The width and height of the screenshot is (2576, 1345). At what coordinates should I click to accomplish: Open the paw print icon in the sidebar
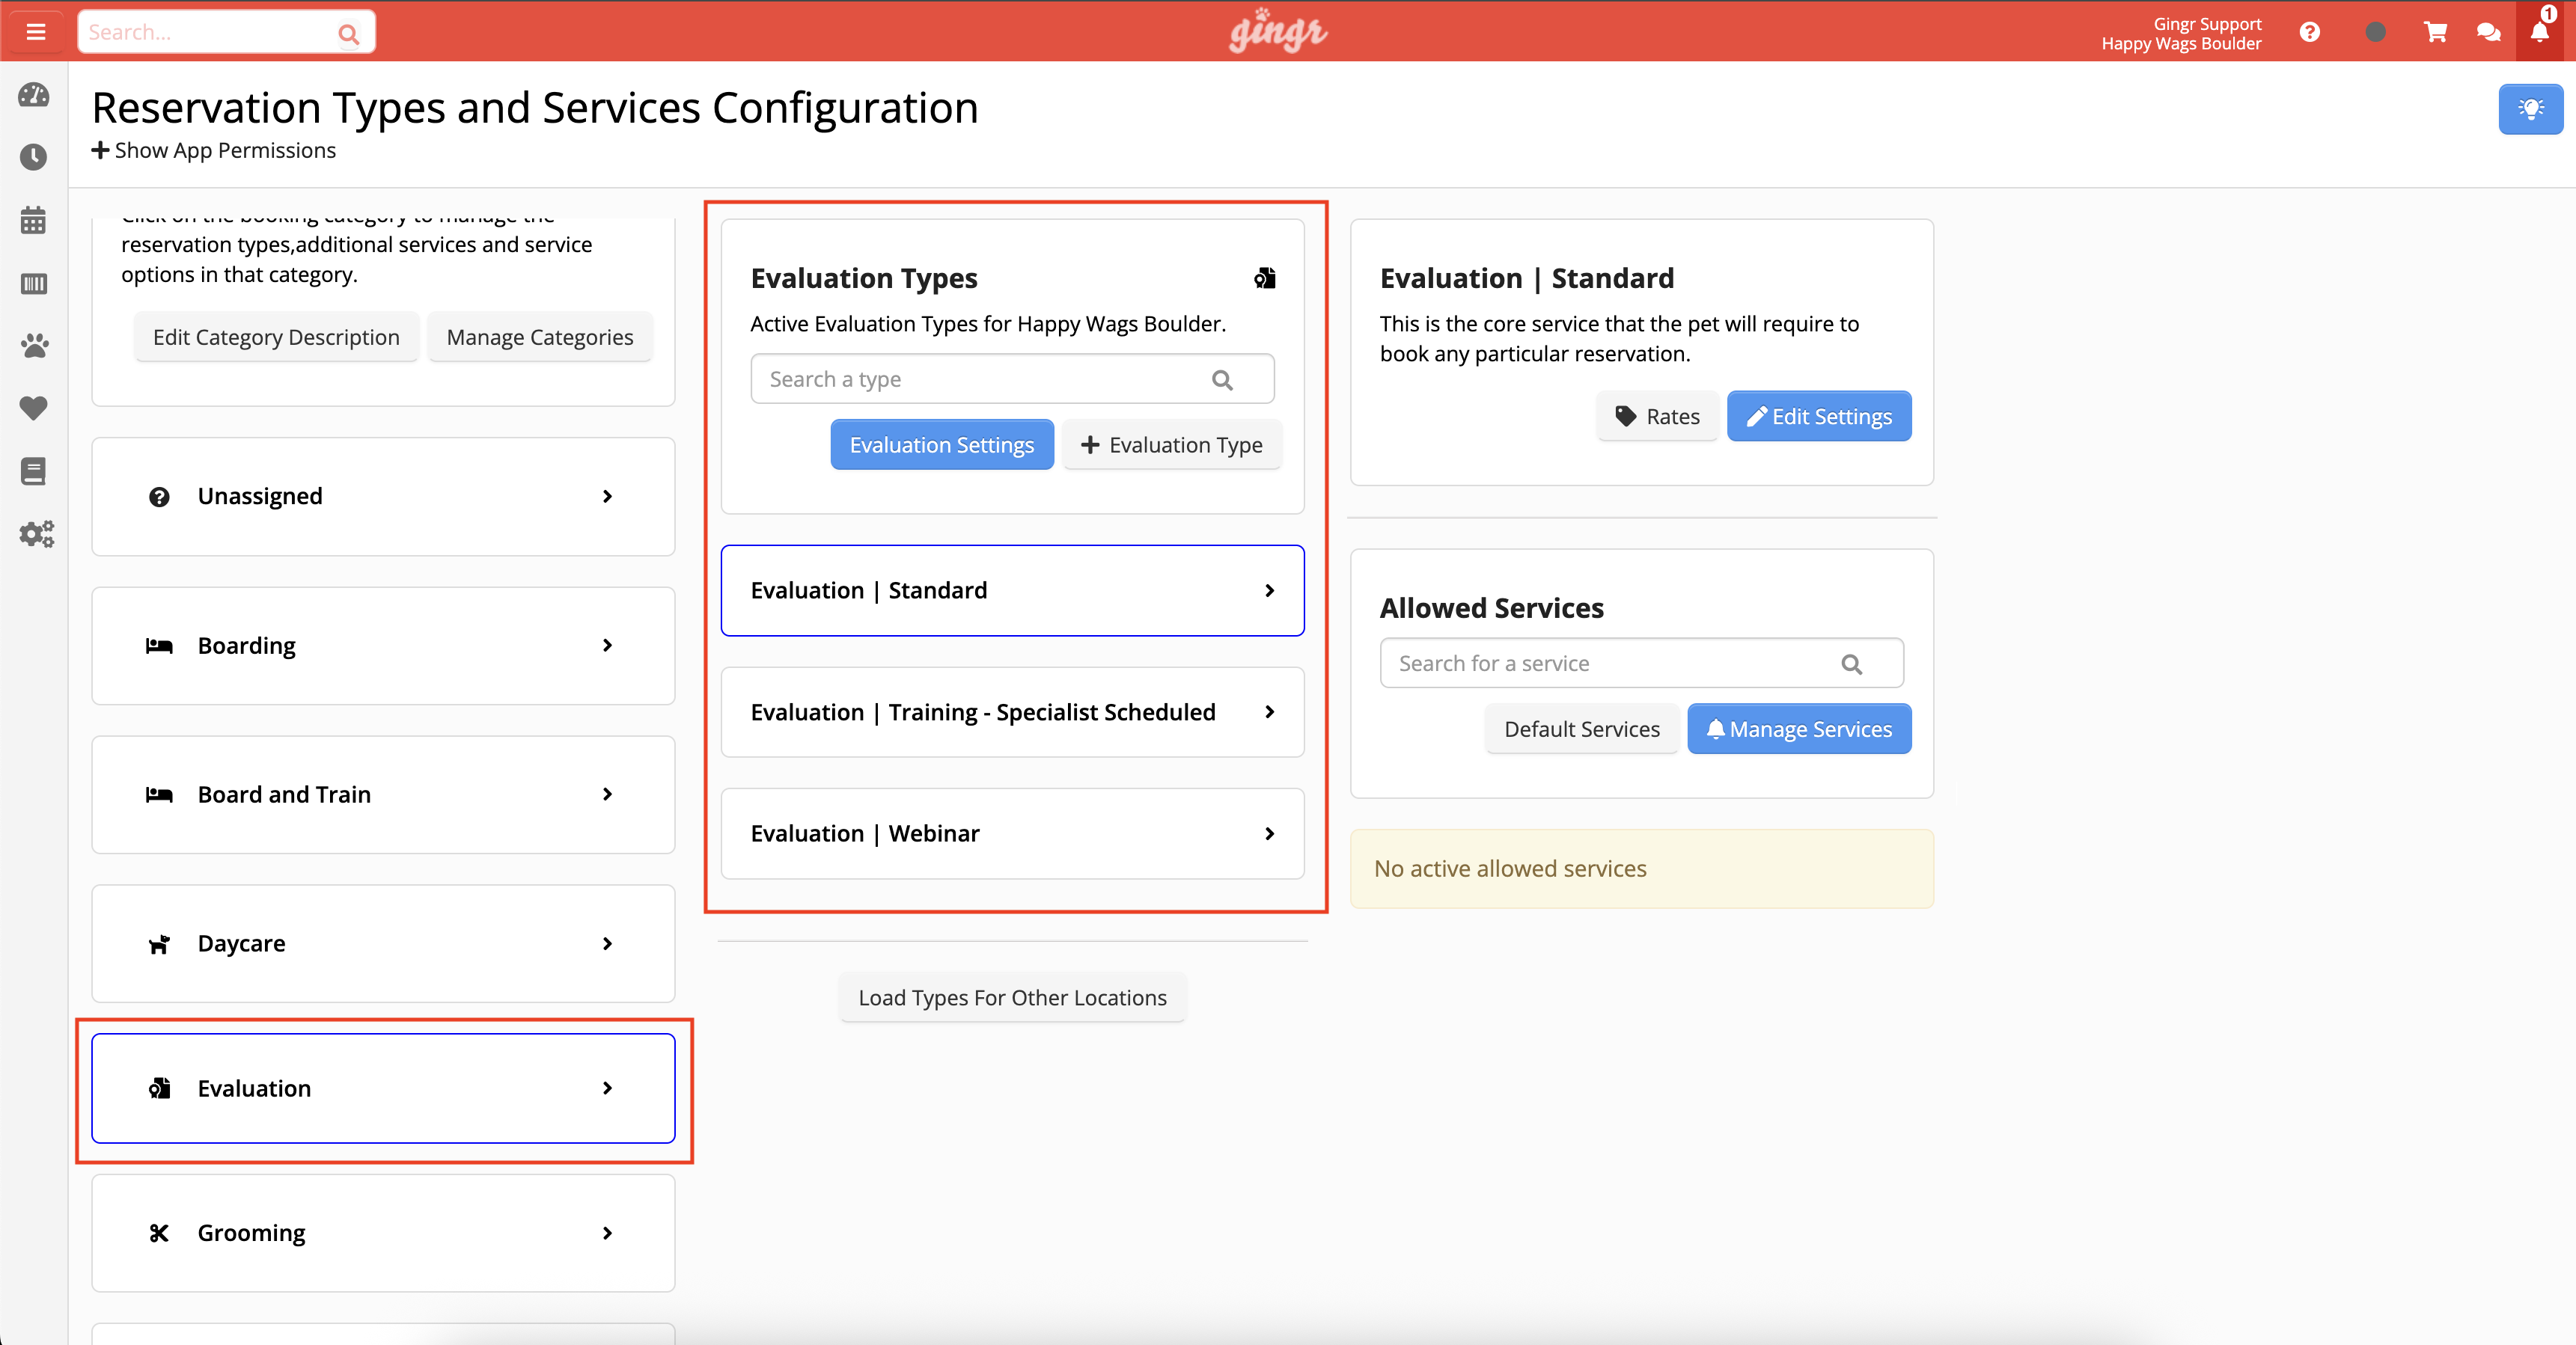tap(34, 346)
